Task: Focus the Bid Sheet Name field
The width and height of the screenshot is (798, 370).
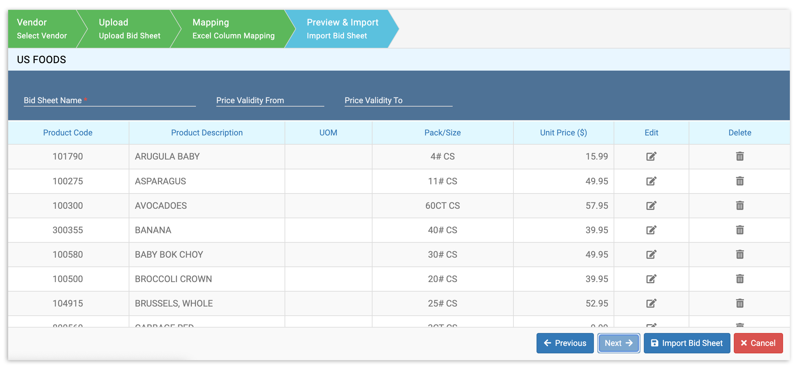Action: click(x=109, y=100)
